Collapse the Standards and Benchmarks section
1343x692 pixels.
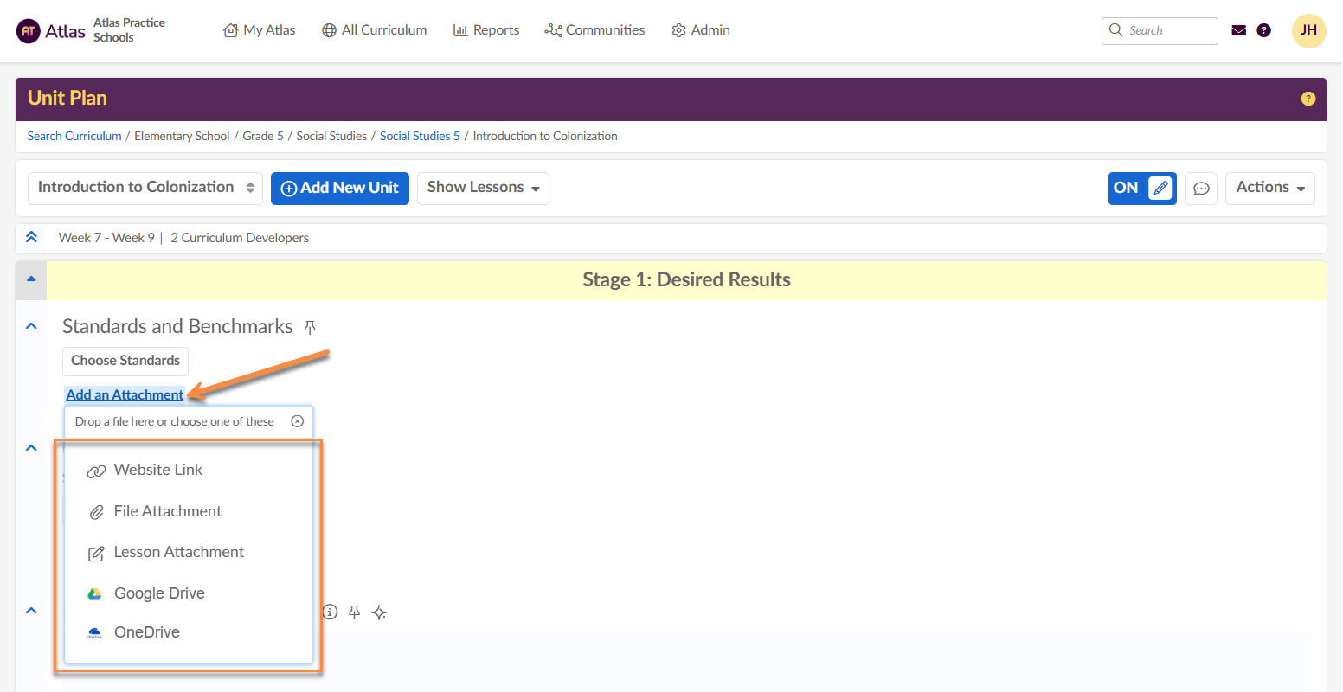(31, 327)
